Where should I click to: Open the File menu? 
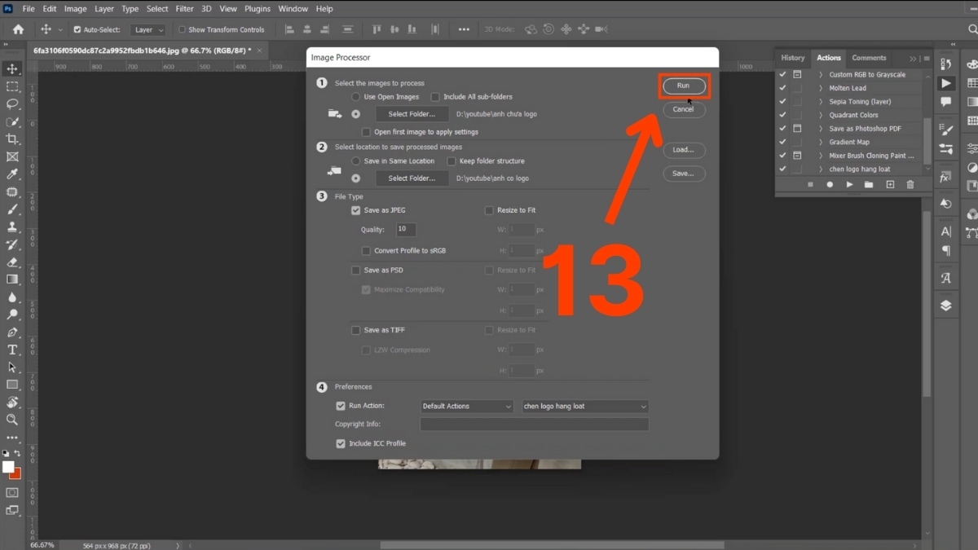[x=29, y=9]
